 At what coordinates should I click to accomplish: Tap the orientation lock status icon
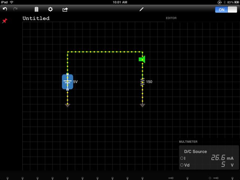(219, 2)
